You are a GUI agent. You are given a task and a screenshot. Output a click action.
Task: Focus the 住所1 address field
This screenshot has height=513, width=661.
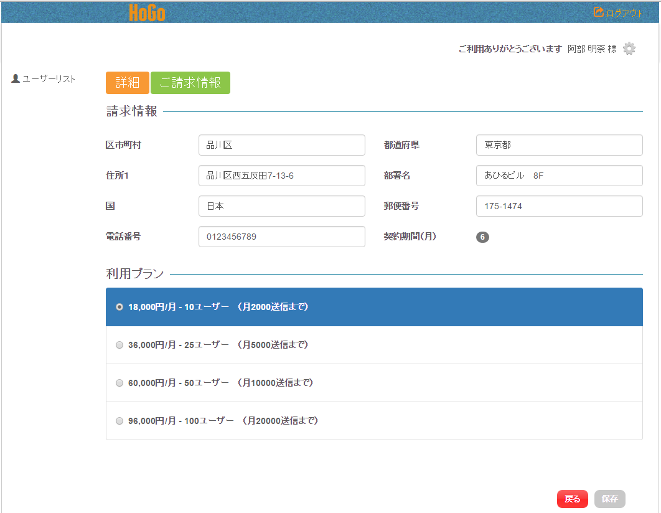(x=281, y=176)
